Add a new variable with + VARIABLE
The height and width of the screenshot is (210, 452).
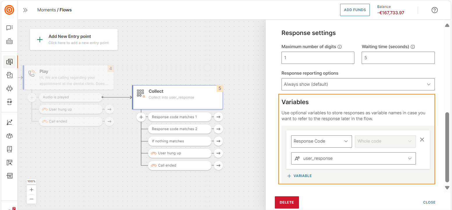[x=300, y=176]
